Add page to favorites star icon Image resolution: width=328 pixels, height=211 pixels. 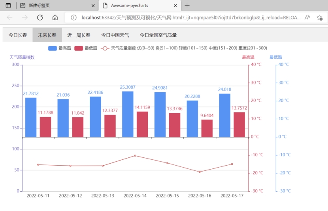(319, 17)
